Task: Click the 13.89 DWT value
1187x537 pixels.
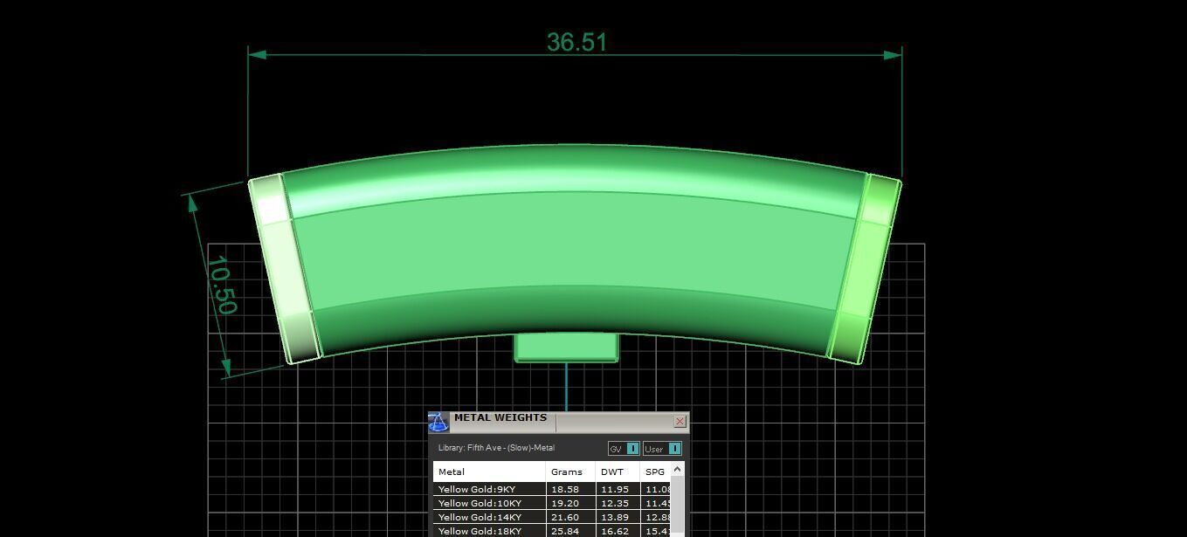Action: (615, 518)
